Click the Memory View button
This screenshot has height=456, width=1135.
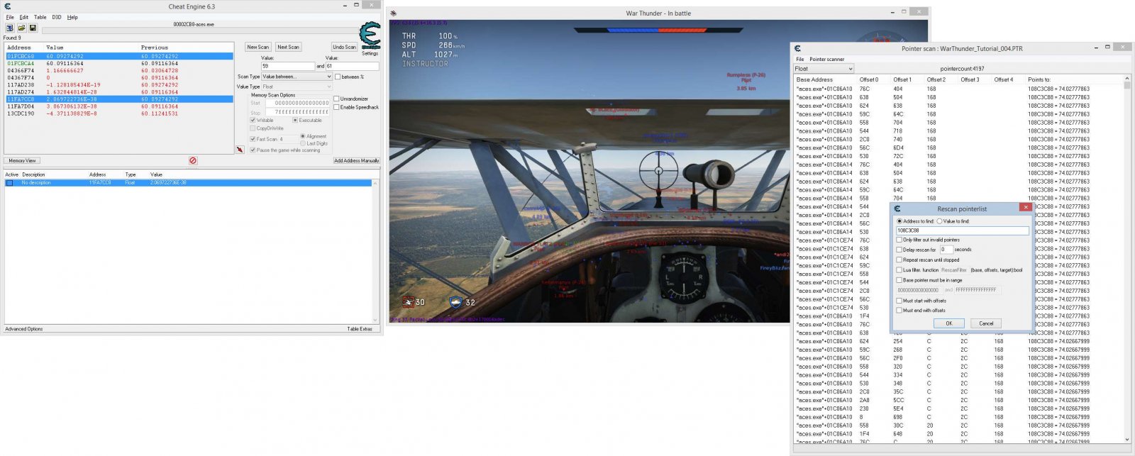point(22,161)
